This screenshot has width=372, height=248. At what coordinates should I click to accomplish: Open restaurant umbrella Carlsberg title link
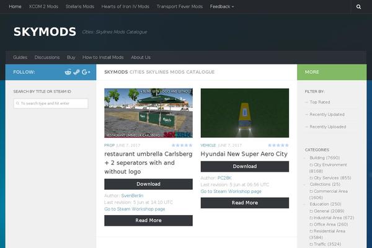tap(149, 163)
